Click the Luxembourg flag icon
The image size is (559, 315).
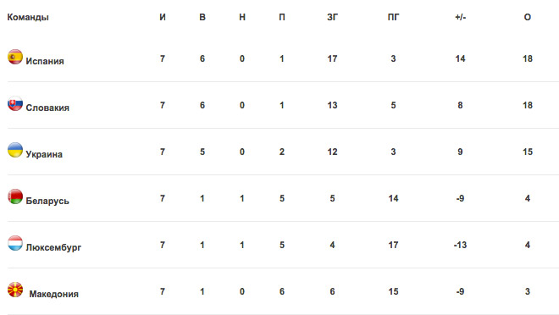15,243
